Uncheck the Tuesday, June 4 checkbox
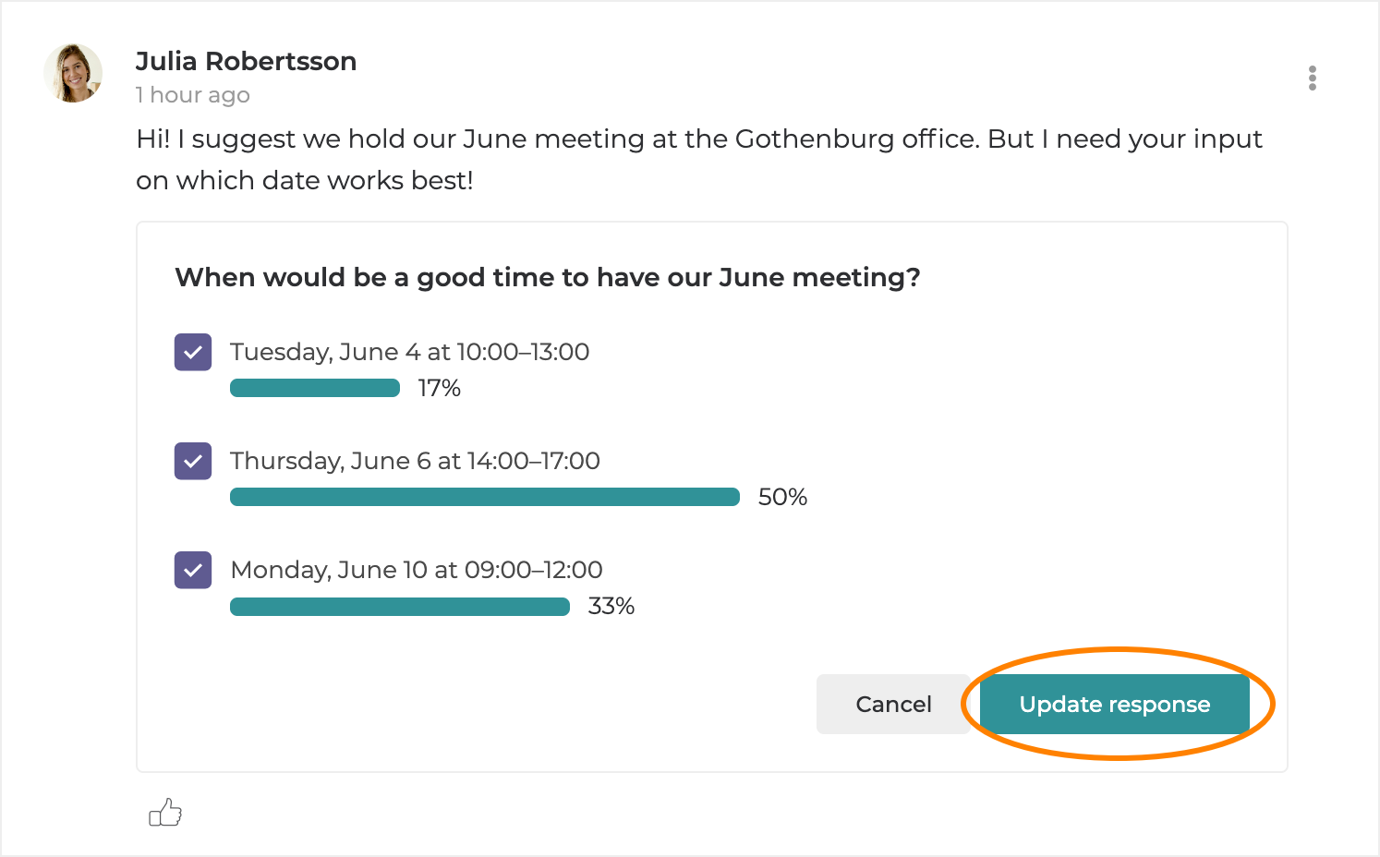The width and height of the screenshot is (1380, 857). coord(193,352)
